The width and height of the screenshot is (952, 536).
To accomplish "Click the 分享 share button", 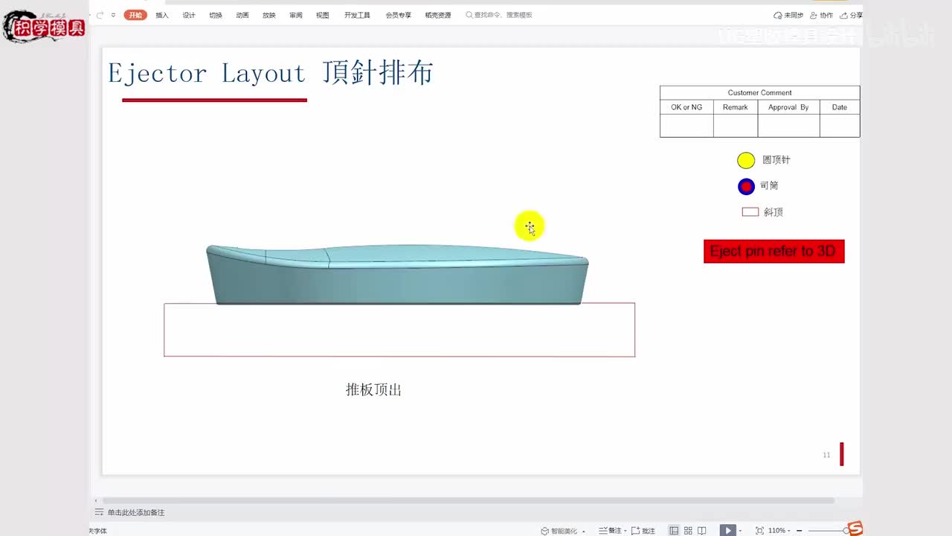I will pyautogui.click(x=851, y=15).
